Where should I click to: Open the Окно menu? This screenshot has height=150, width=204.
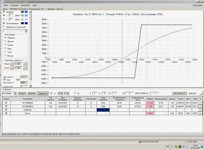34,5
